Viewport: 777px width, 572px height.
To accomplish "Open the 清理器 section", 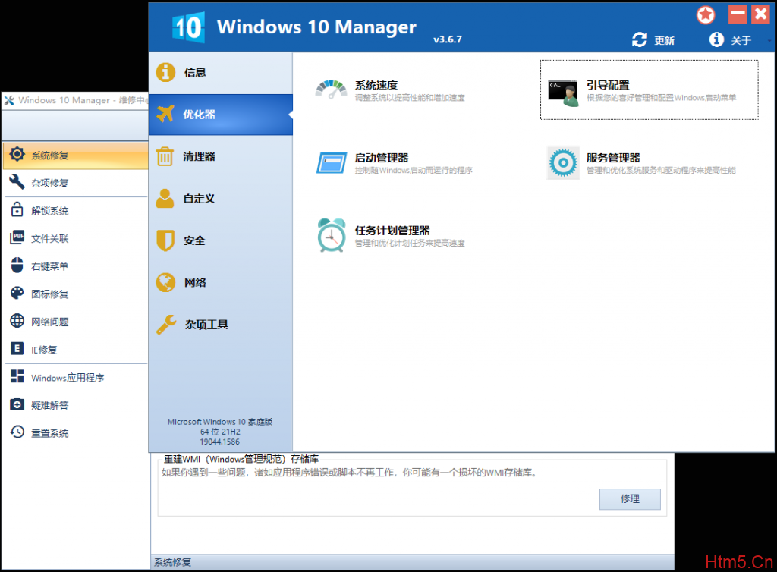I will click(221, 156).
